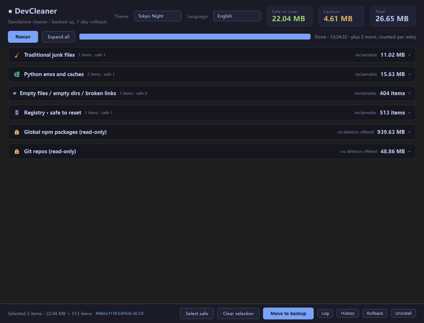Click the '2 items · safe 1' label
Image resolution: width=424 pixels, height=323 pixels.
tap(101, 74)
